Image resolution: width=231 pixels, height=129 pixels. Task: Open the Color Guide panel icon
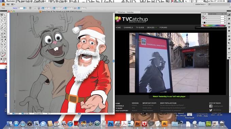[x=229, y=19]
